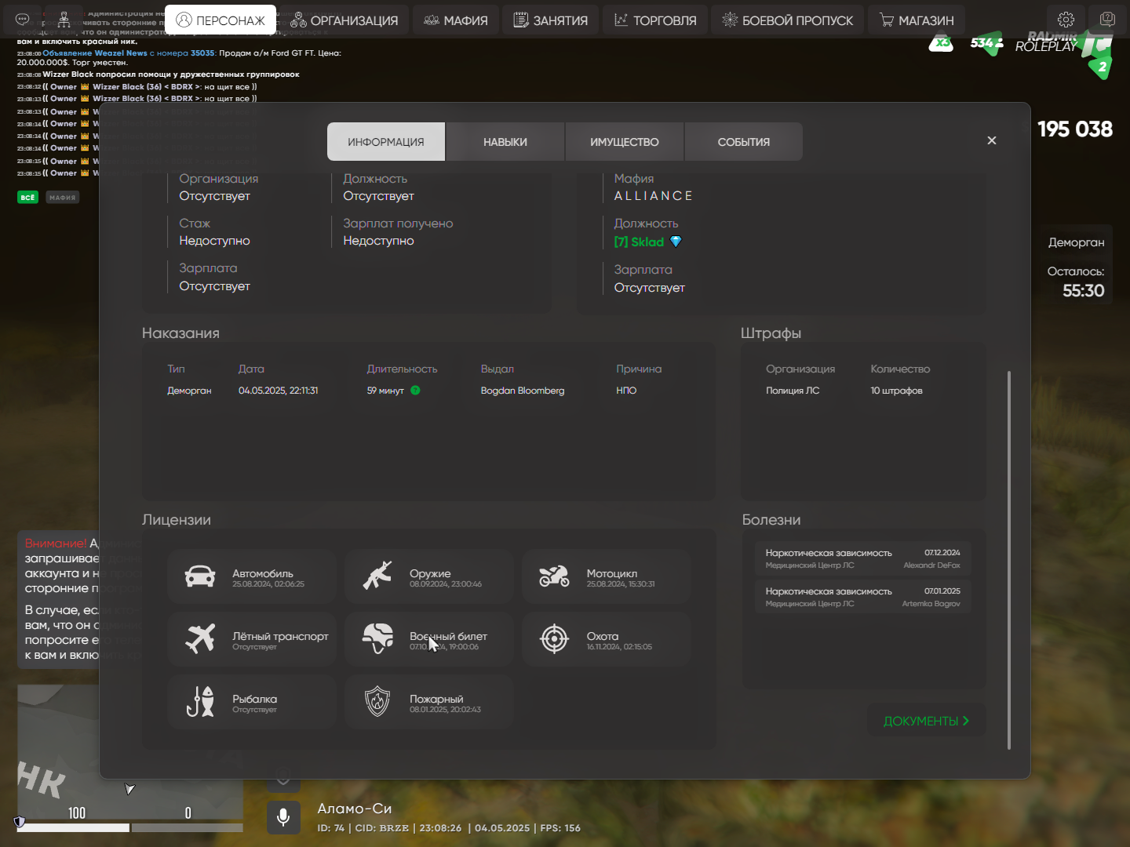
Task: Click the character figure icon beside the chat icon
Action: click(x=64, y=20)
